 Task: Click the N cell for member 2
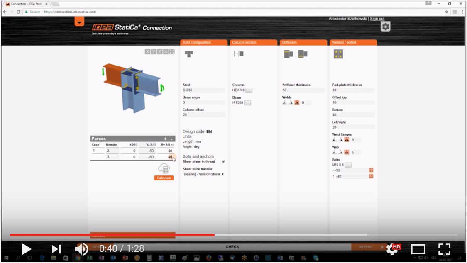pos(129,151)
